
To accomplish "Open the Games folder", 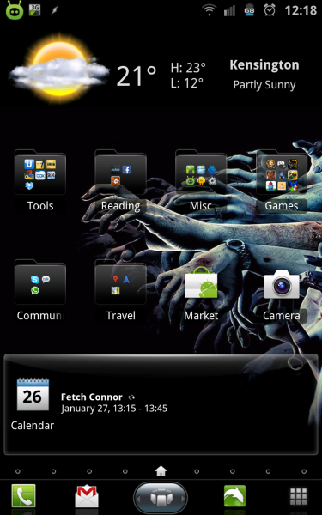I will click(x=282, y=173).
